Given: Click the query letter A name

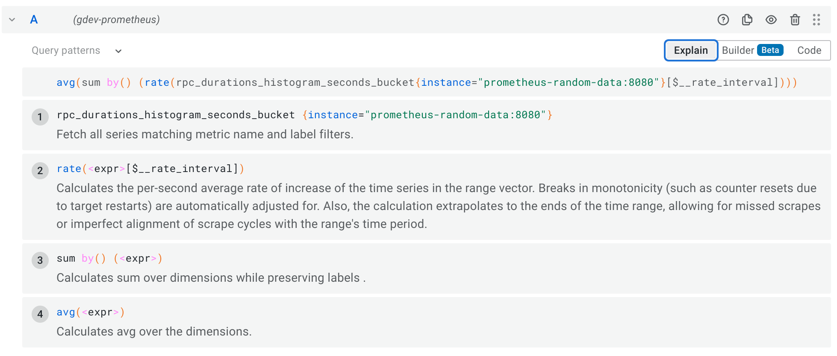Looking at the screenshot, I should point(34,20).
